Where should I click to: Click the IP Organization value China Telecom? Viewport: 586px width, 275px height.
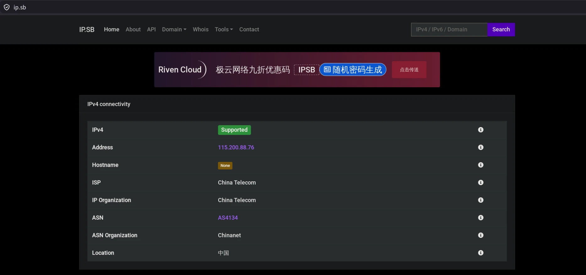coord(237,200)
